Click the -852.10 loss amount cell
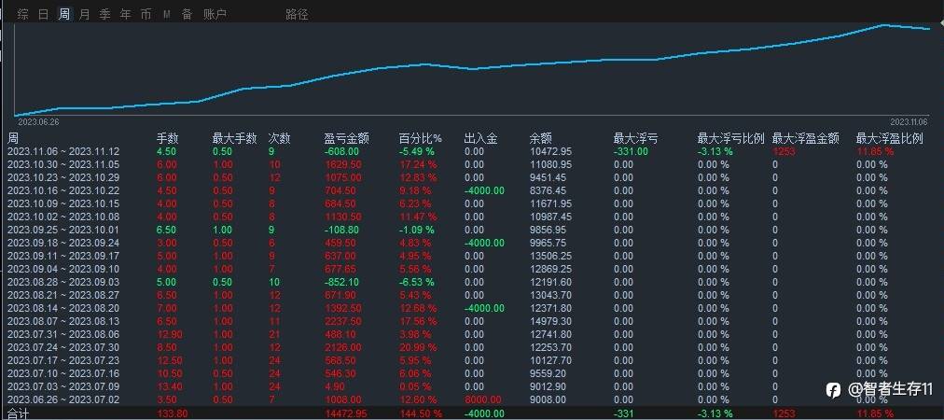This screenshot has width=944, height=420. (341, 282)
